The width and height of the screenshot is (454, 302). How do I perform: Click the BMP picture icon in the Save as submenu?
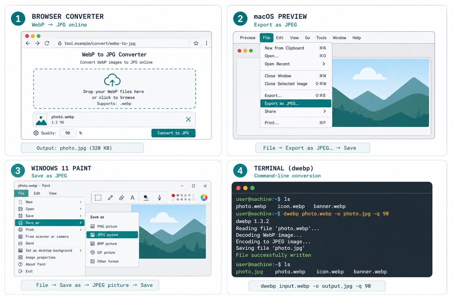pos(93,244)
